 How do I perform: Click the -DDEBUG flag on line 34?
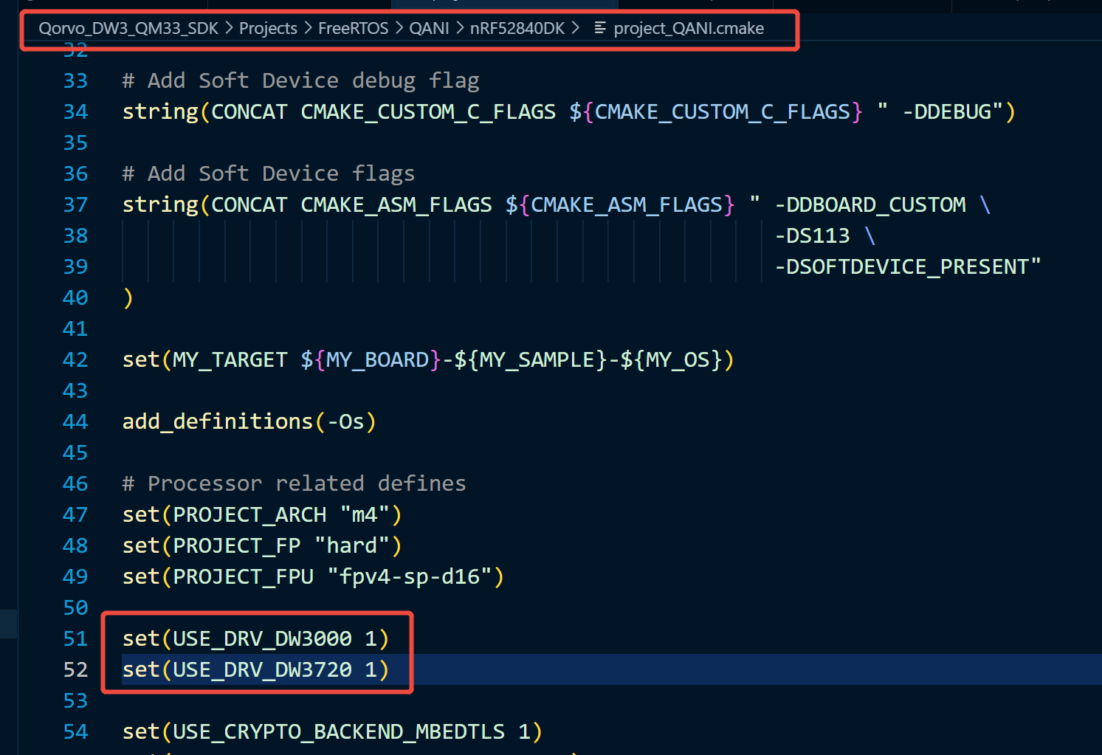click(947, 111)
